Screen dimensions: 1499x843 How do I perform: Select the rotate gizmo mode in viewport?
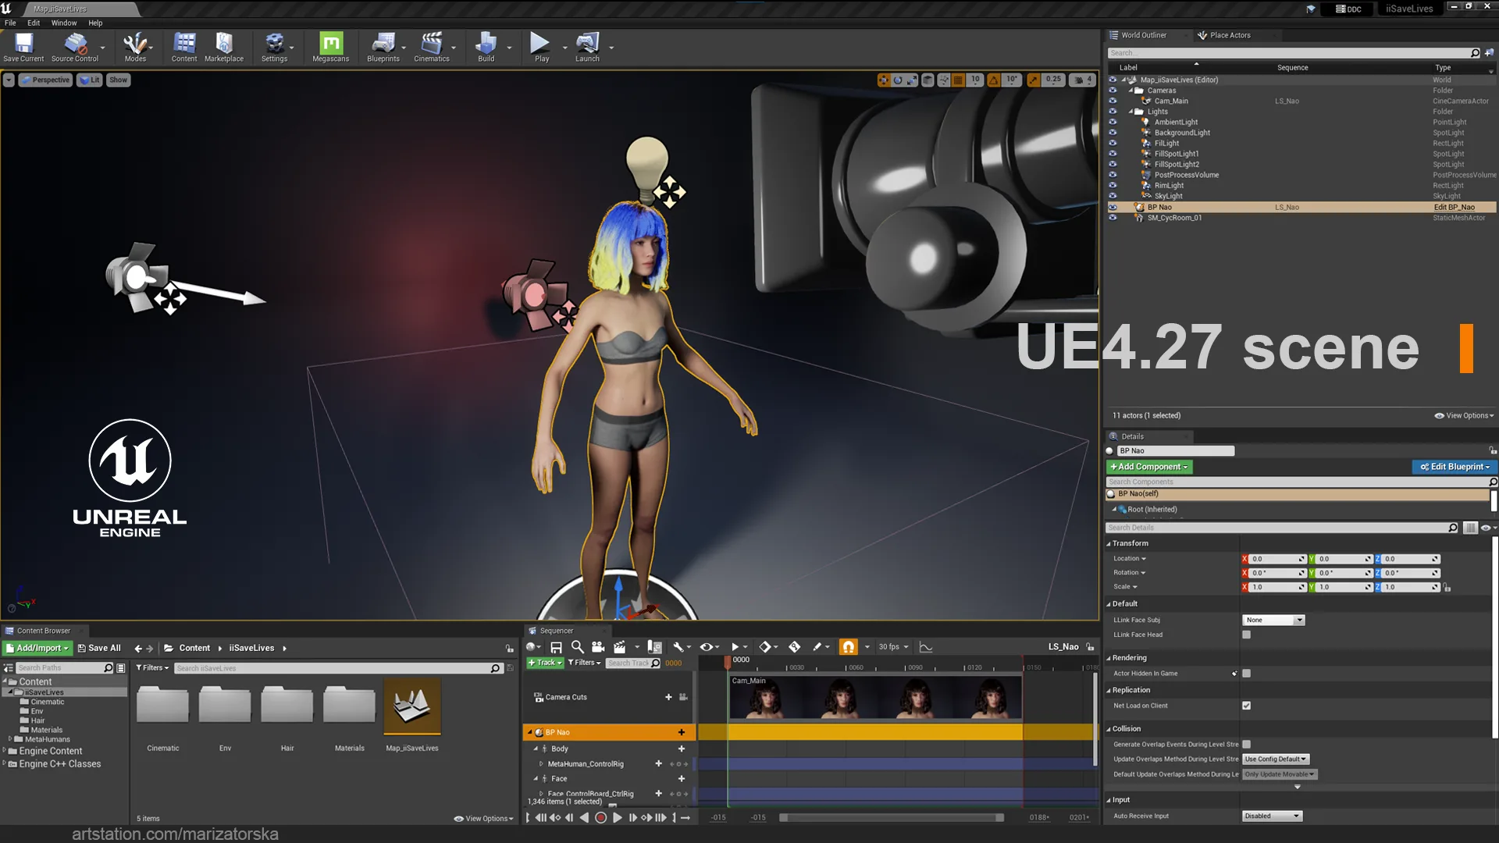click(898, 80)
